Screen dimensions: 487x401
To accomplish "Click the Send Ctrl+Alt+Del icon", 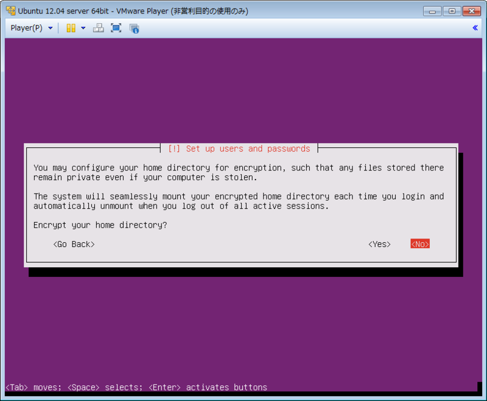I will (99, 28).
